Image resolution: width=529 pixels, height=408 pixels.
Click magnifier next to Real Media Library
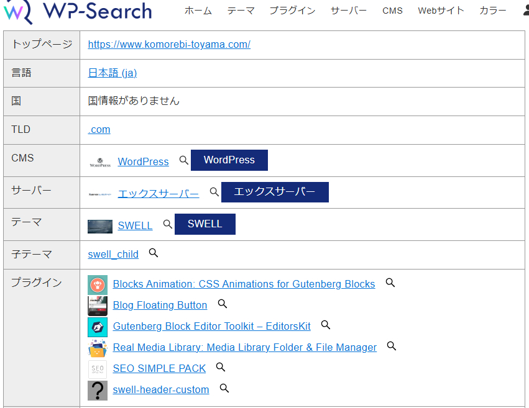point(392,346)
